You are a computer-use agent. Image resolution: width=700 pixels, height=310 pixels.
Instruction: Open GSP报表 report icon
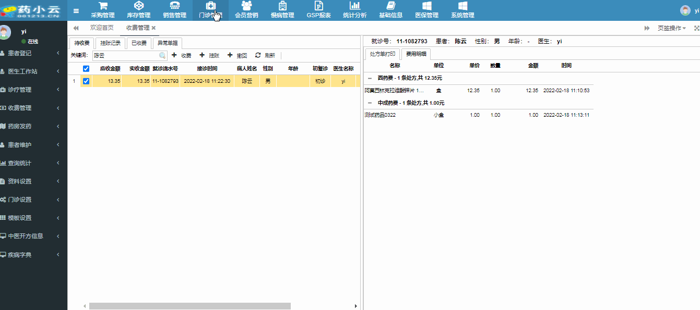(x=318, y=6)
